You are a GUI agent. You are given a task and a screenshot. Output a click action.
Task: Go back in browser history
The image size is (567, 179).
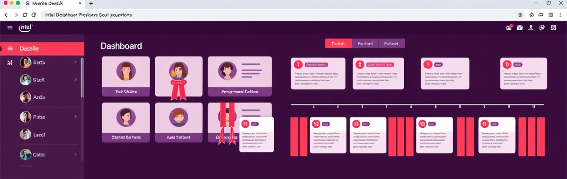pyautogui.click(x=6, y=15)
